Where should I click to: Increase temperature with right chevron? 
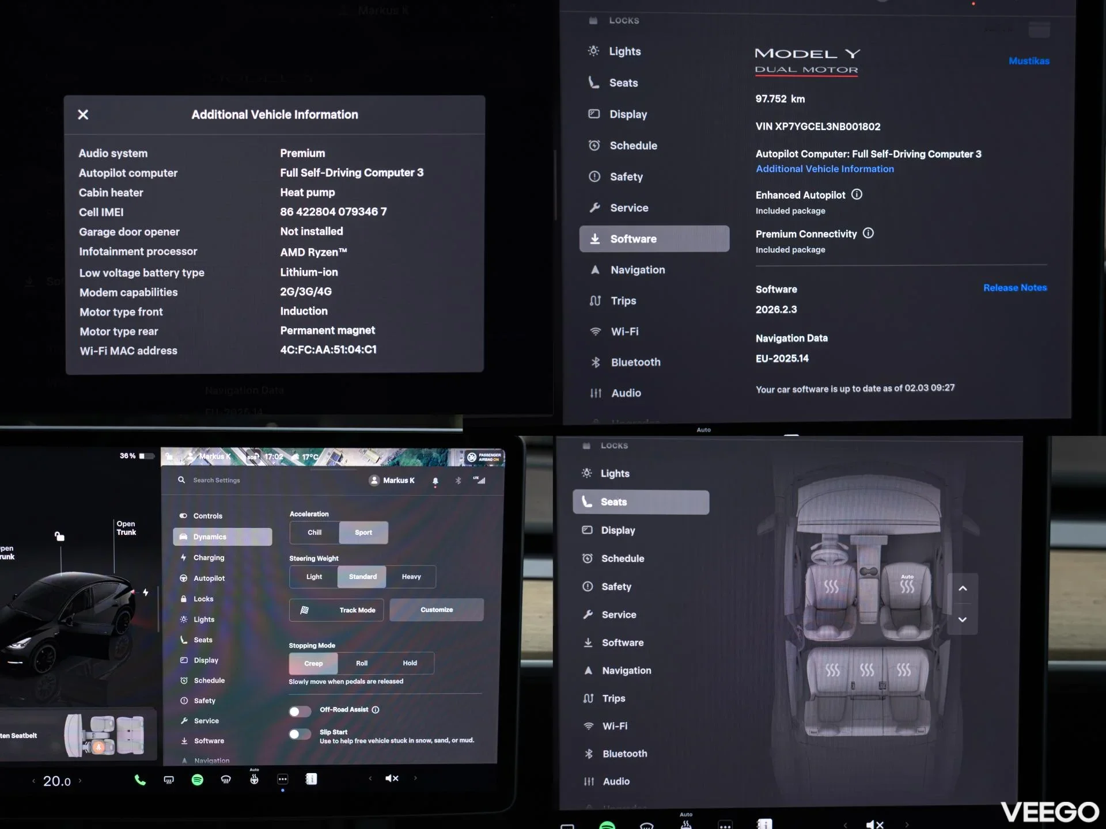pyautogui.click(x=80, y=781)
